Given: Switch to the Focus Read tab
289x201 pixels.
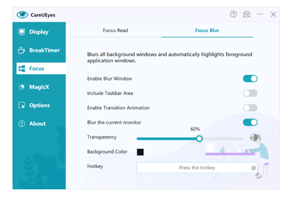Looking at the screenshot, I should [115, 31].
